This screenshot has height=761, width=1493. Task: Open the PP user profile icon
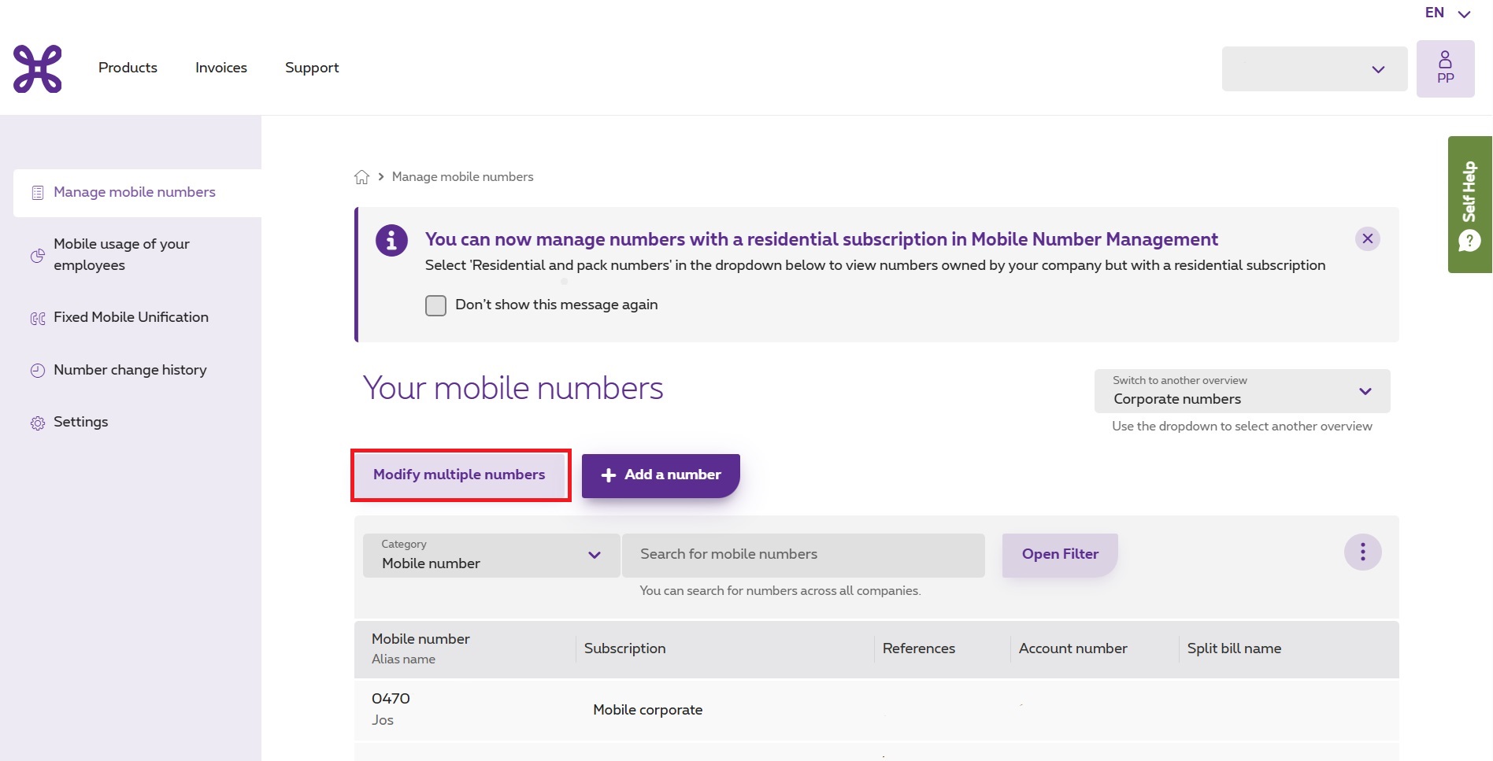coord(1445,68)
